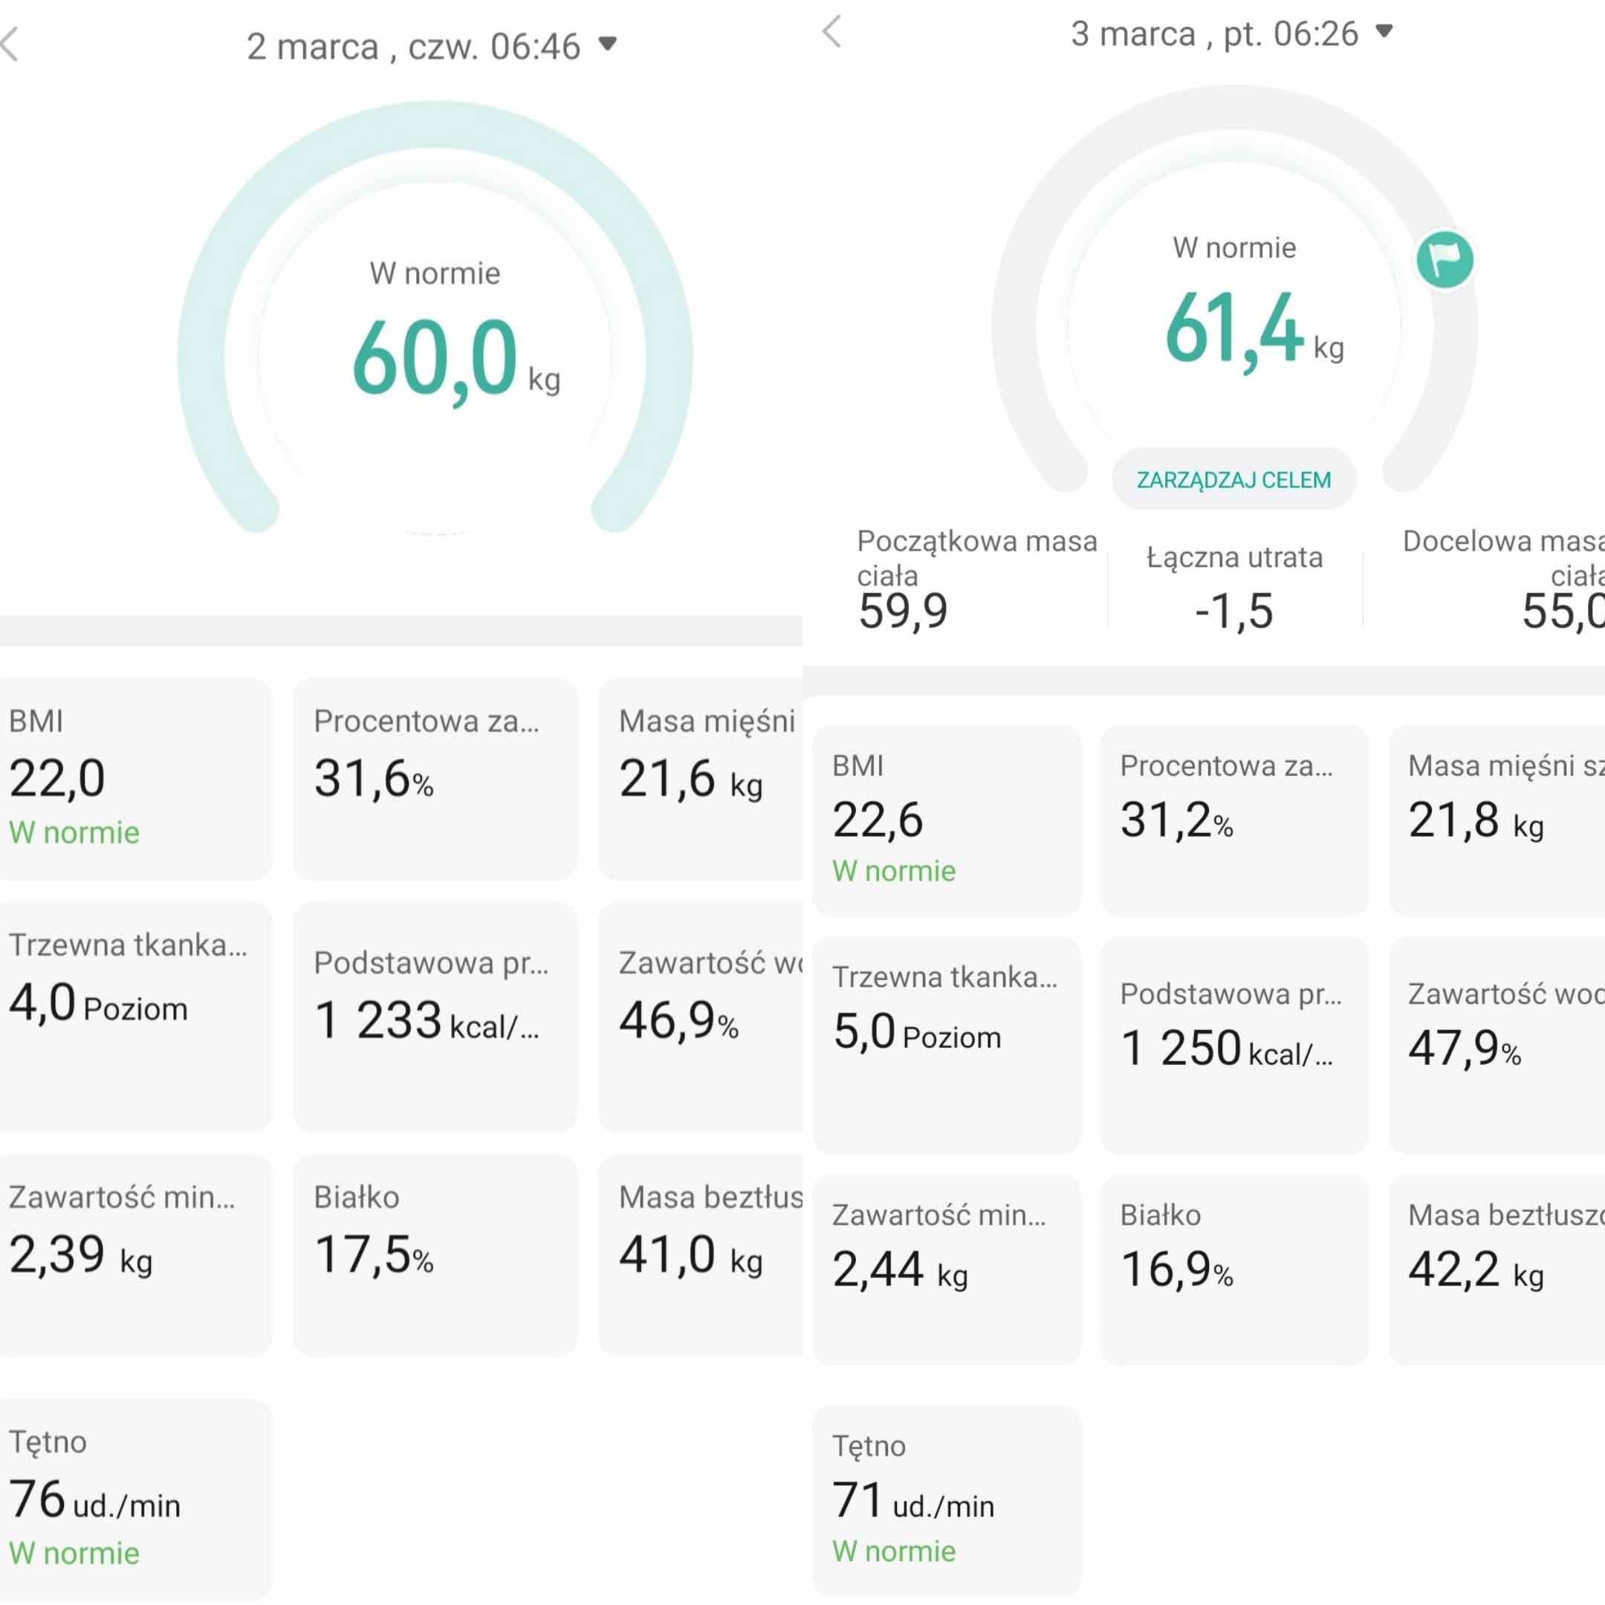Expand the 3 marca date dropdown arrow

tap(1384, 31)
